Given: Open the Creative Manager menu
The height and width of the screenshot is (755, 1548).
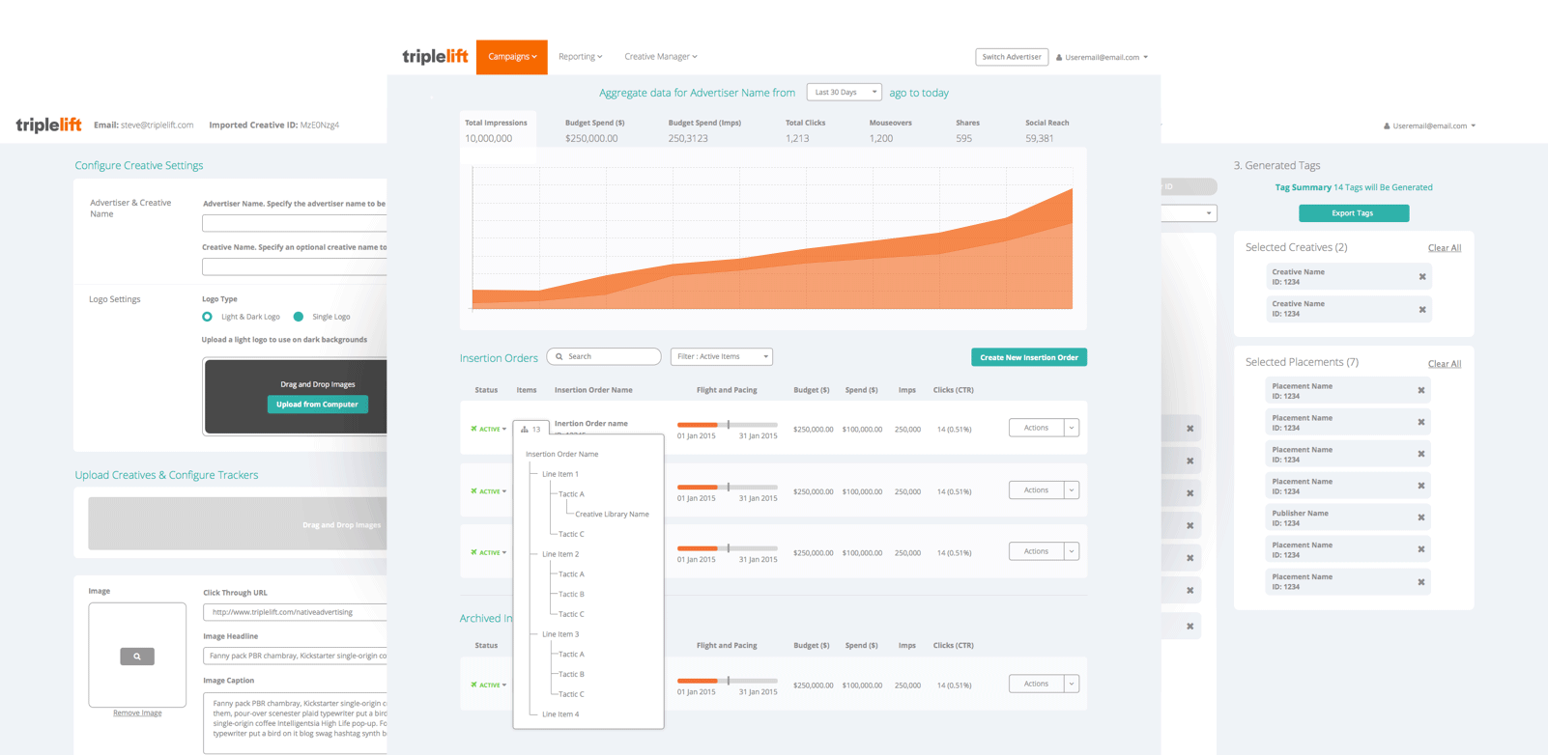Looking at the screenshot, I should pyautogui.click(x=661, y=57).
